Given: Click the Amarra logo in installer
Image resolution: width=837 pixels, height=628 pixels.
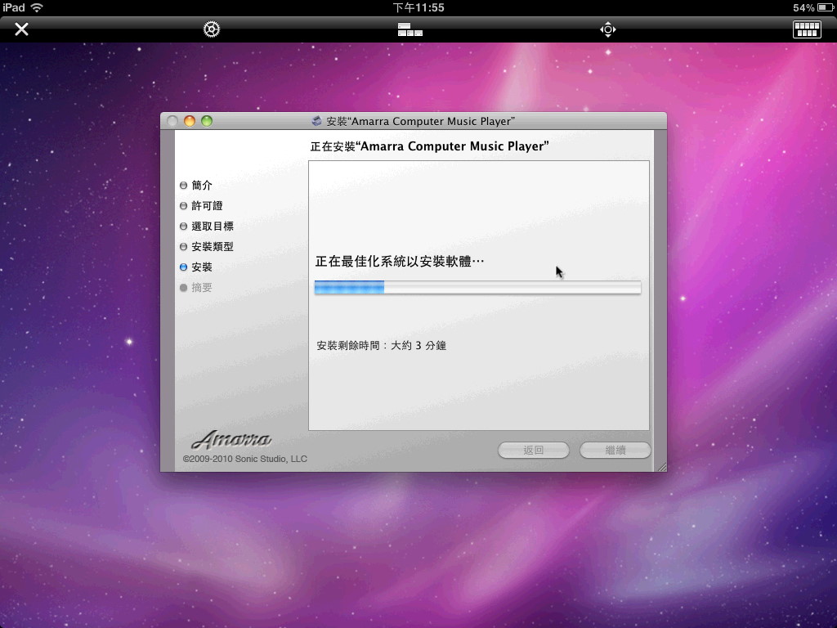Looking at the screenshot, I should tap(231, 439).
